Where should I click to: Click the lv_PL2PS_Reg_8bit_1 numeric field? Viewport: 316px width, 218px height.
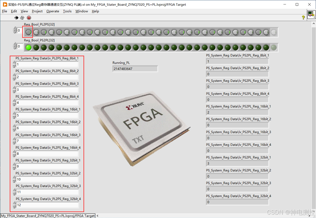(47, 64)
